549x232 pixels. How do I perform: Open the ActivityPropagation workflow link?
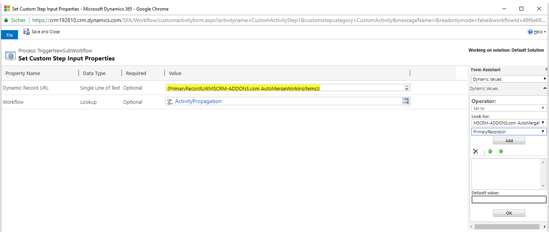[x=198, y=101]
